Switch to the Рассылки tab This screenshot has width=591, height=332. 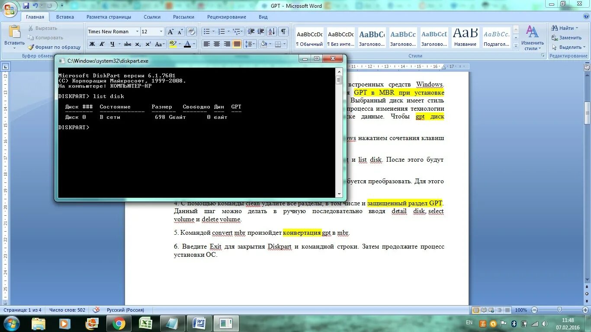[x=183, y=17]
